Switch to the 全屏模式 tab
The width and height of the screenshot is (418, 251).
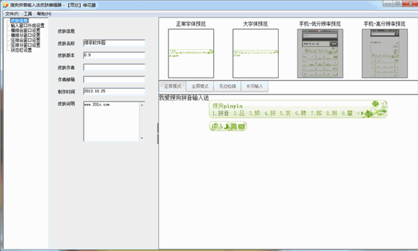click(200, 86)
